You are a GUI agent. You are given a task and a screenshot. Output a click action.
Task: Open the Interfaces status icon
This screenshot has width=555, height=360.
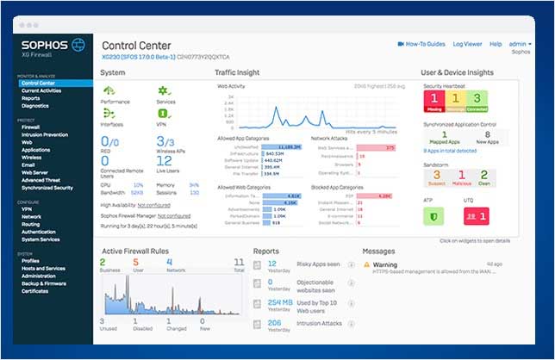click(109, 114)
